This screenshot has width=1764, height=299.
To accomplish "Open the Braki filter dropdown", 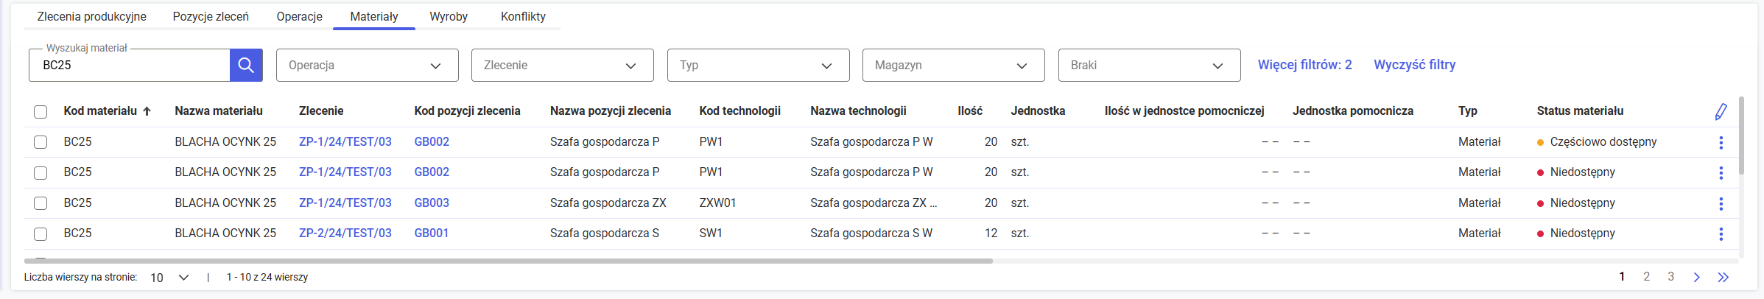I will (1148, 66).
